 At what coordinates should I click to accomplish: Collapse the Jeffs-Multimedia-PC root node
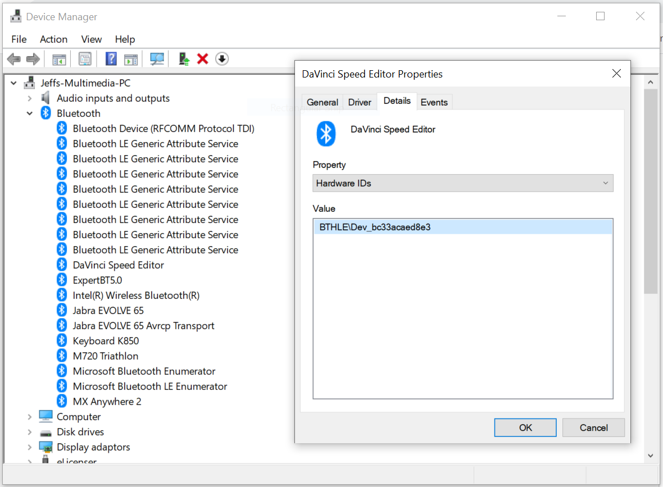(x=13, y=83)
